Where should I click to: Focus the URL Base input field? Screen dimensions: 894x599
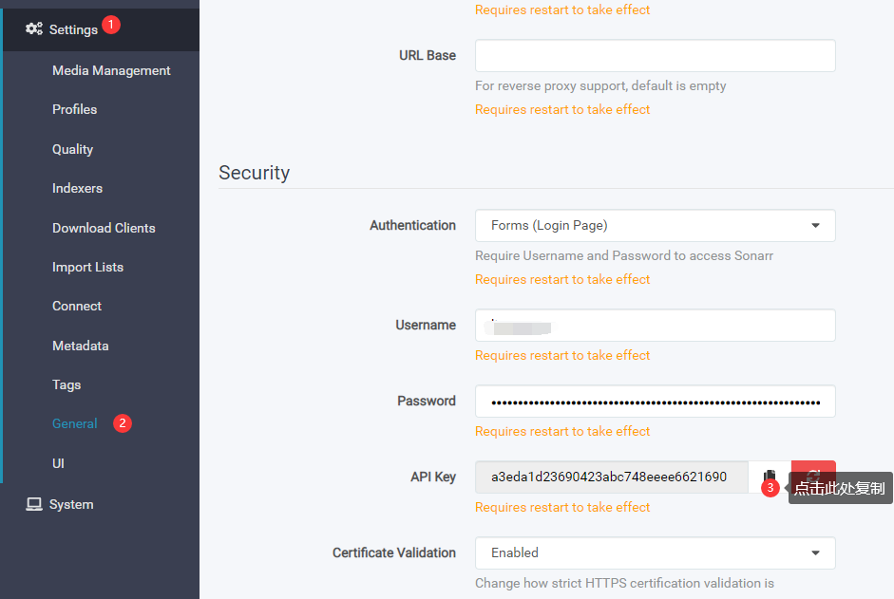(656, 55)
